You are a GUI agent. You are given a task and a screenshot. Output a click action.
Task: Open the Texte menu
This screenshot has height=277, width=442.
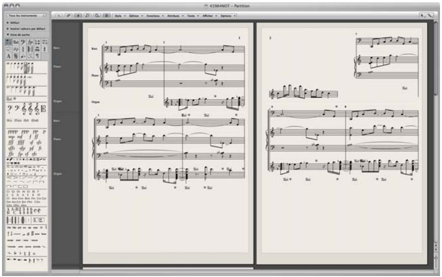(x=193, y=16)
